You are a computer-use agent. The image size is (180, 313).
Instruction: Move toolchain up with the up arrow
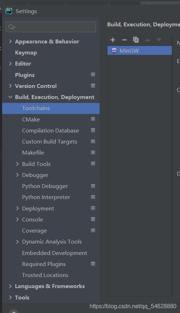tap(148, 40)
